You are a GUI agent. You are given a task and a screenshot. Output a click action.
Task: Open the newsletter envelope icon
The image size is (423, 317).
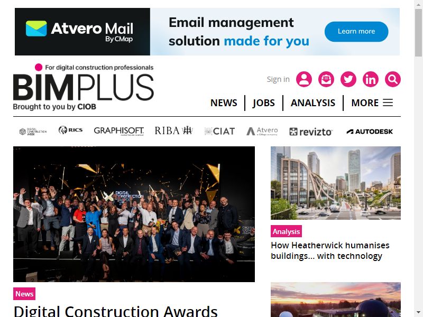[x=326, y=79]
